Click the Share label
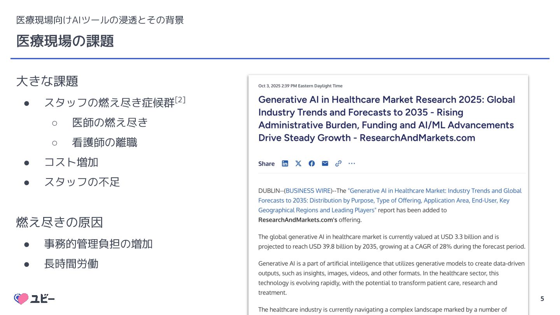Viewport: 560px width, 315px height. [266, 164]
